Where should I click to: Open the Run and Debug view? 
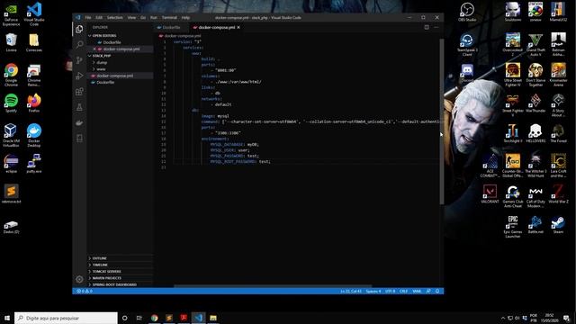[79, 76]
